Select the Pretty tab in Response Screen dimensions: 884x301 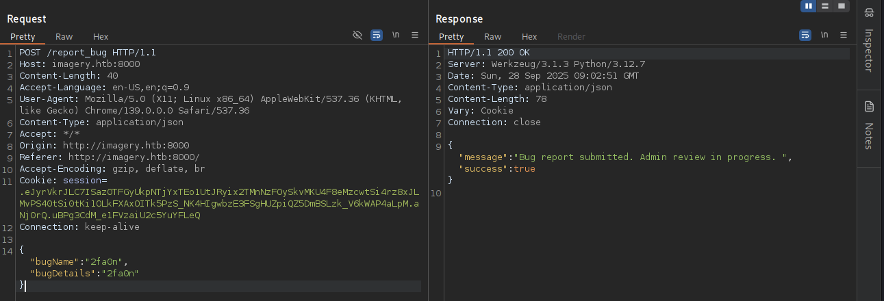451,37
